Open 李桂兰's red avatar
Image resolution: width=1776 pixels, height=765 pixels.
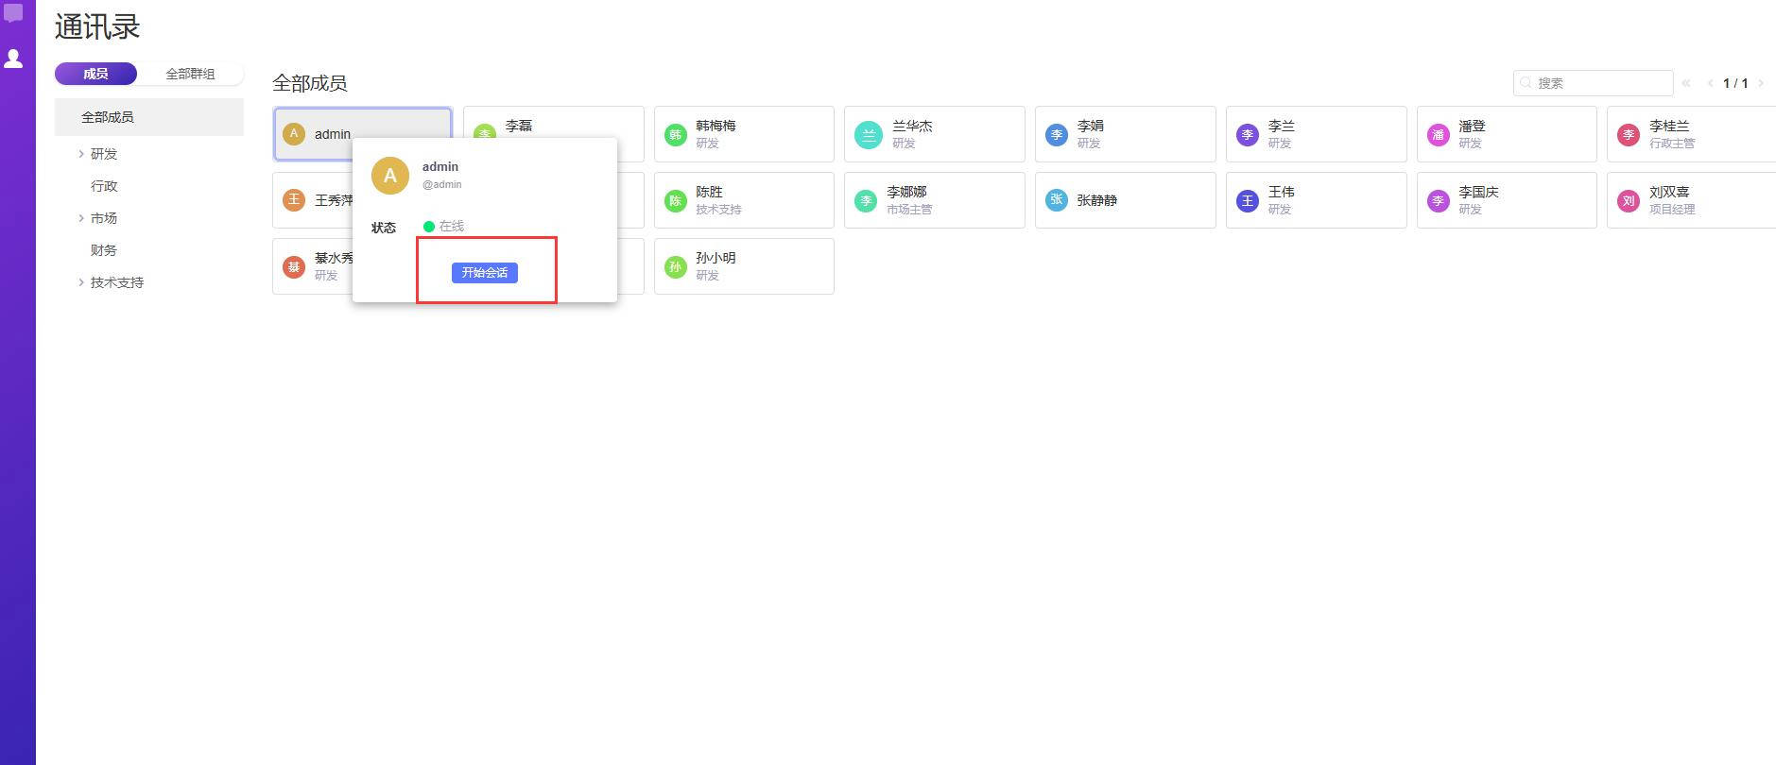pos(1628,134)
